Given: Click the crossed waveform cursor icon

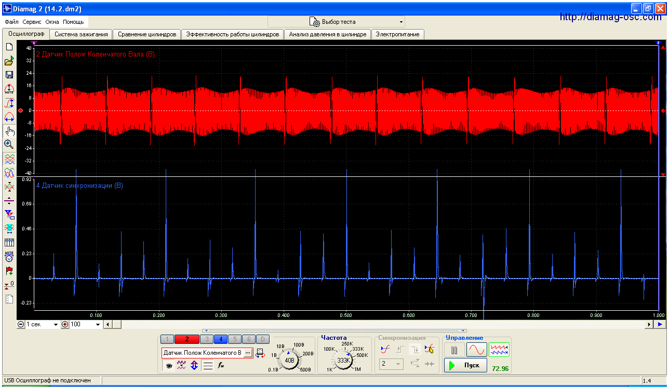Looking at the screenshot, I should coord(9,186).
